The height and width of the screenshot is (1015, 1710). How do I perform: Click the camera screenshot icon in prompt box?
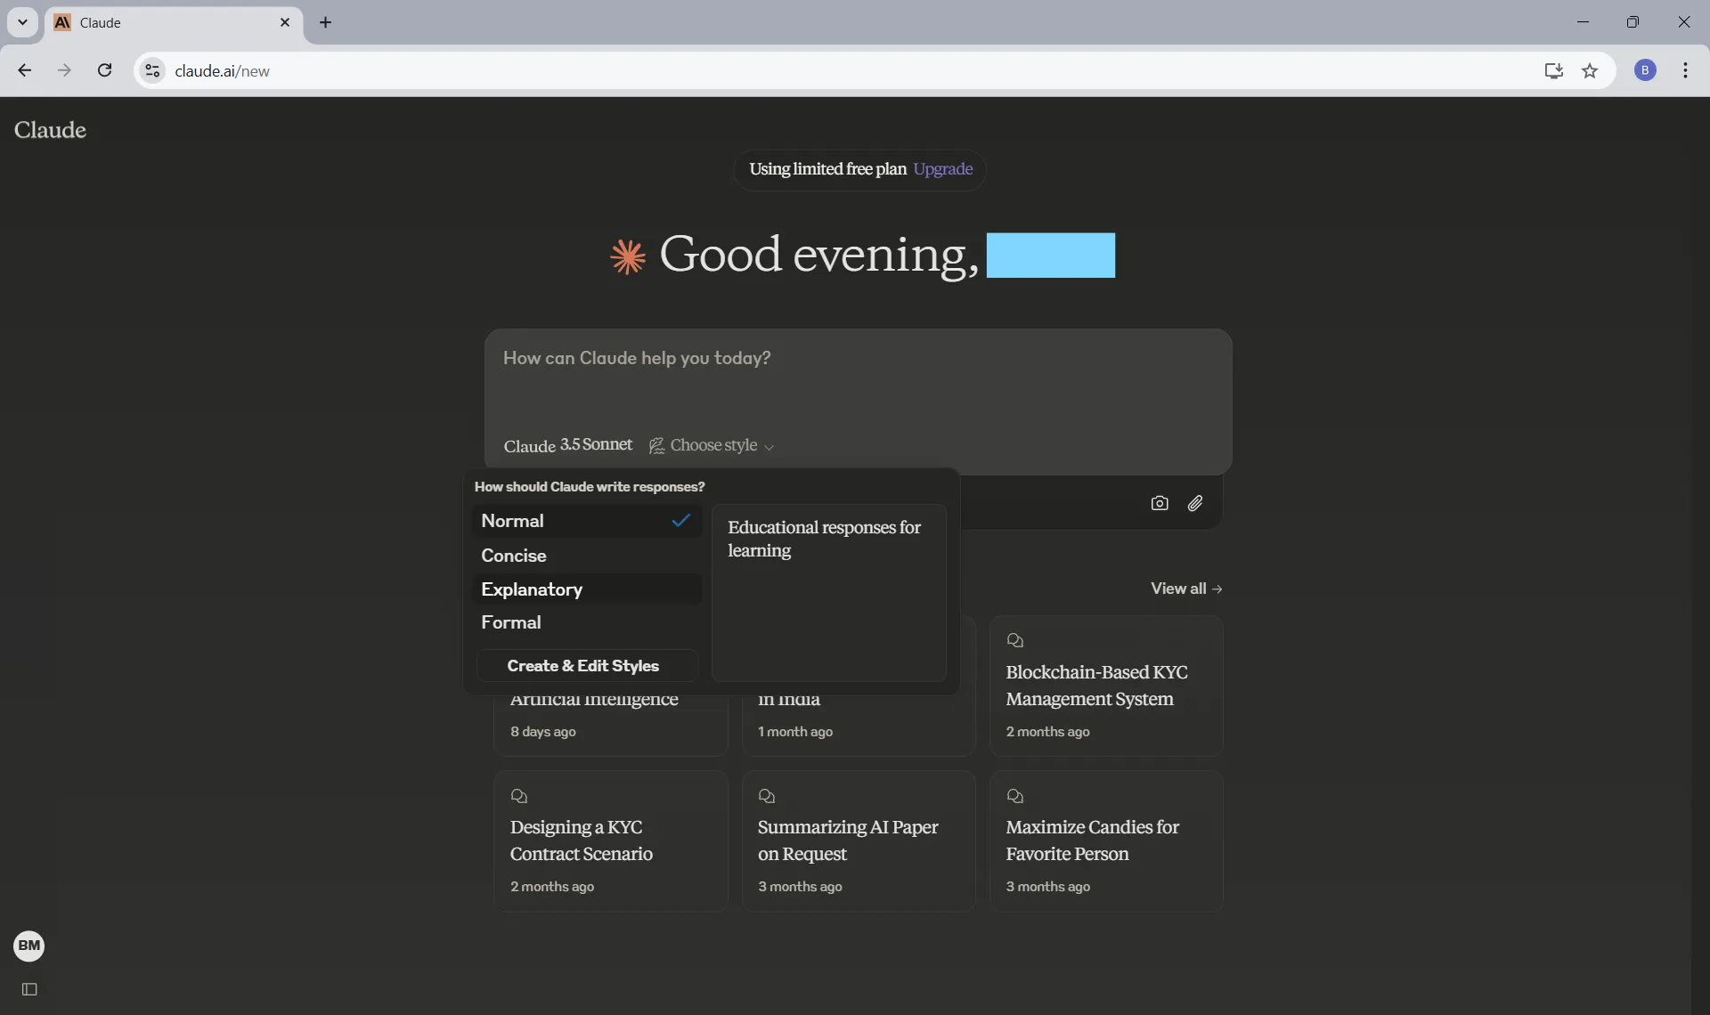tap(1159, 503)
